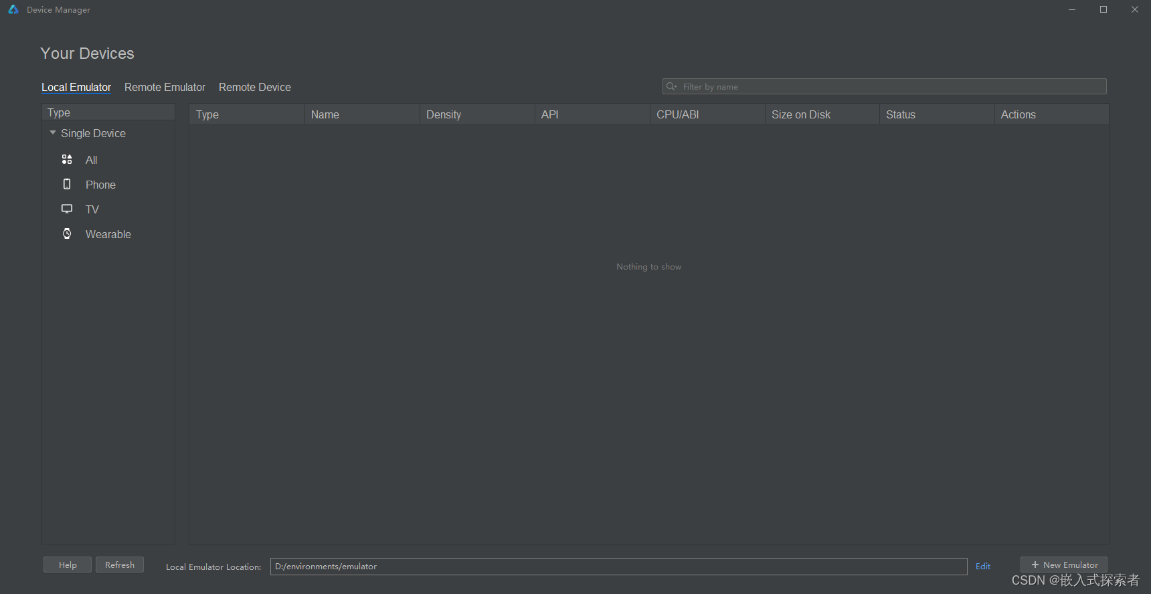Screen dimensions: 1151x594
Task: Click the search magnifier icon in filter
Action: 672,86
